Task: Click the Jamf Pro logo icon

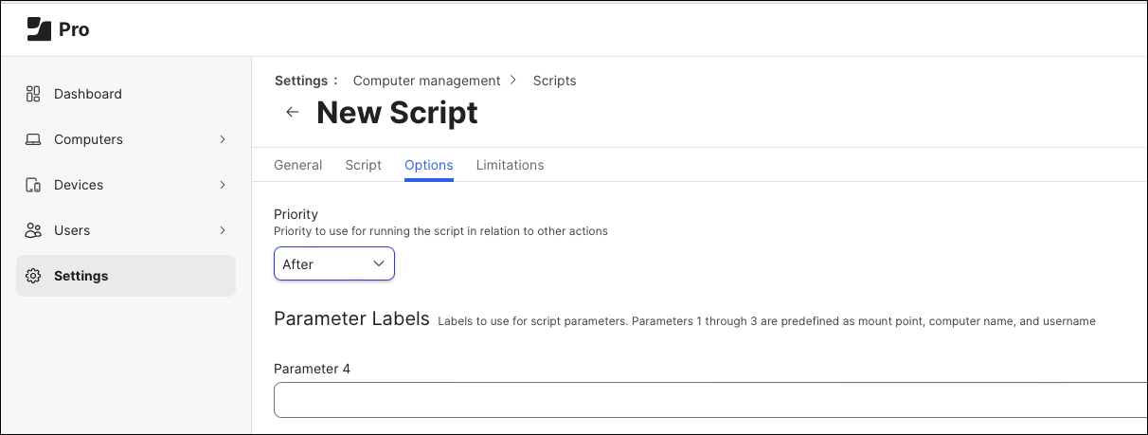Action: click(x=38, y=29)
